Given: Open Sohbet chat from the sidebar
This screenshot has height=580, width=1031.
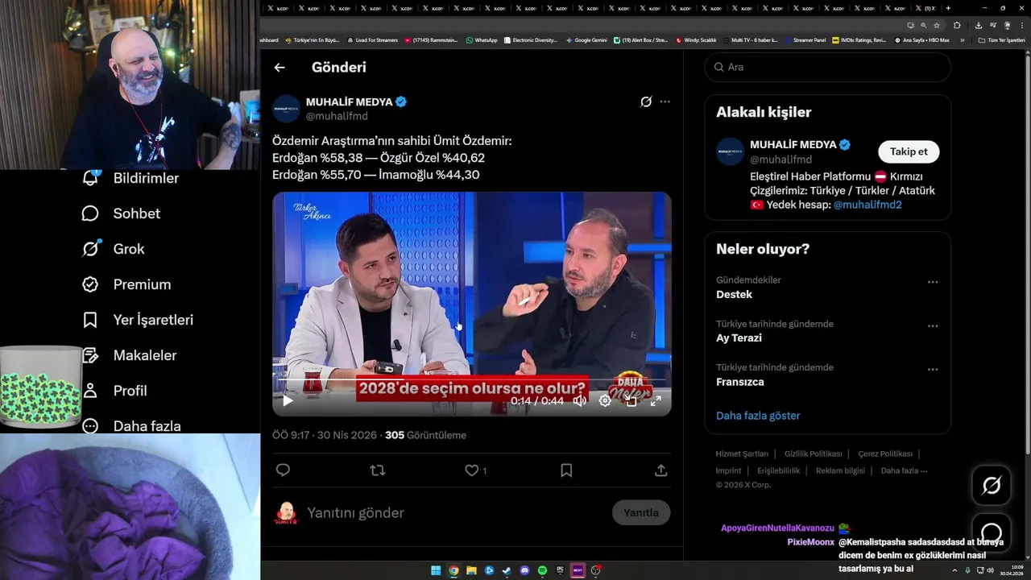Looking at the screenshot, I should click(121, 213).
